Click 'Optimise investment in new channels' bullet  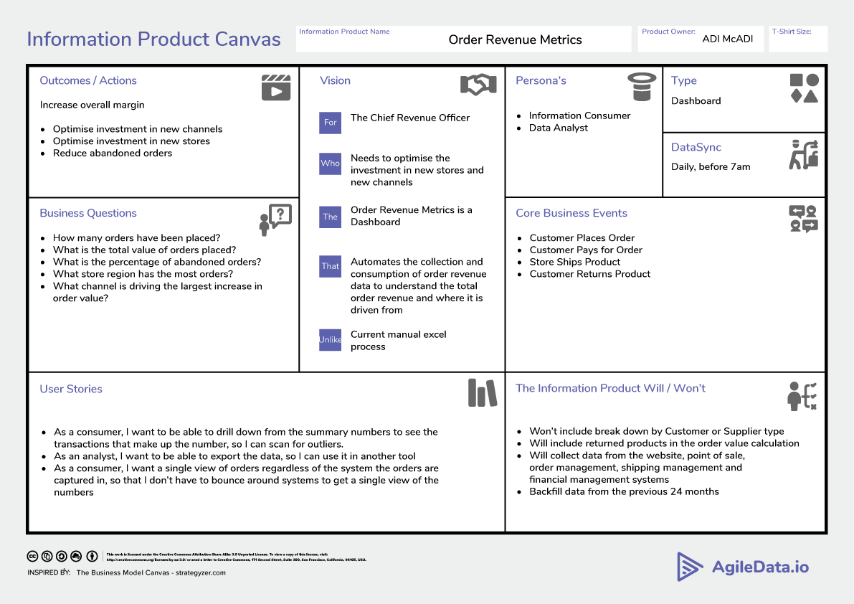pos(138,129)
